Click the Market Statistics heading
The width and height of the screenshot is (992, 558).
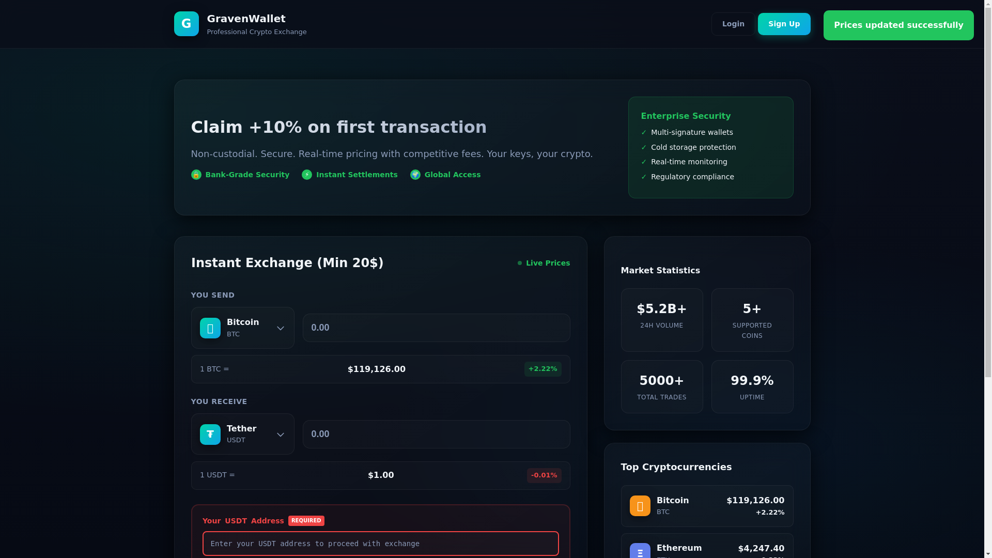[x=660, y=271]
